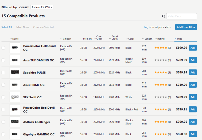This screenshot has width=202, height=140.
Task: Sort the table by Chipset column
Action: point(66,39)
